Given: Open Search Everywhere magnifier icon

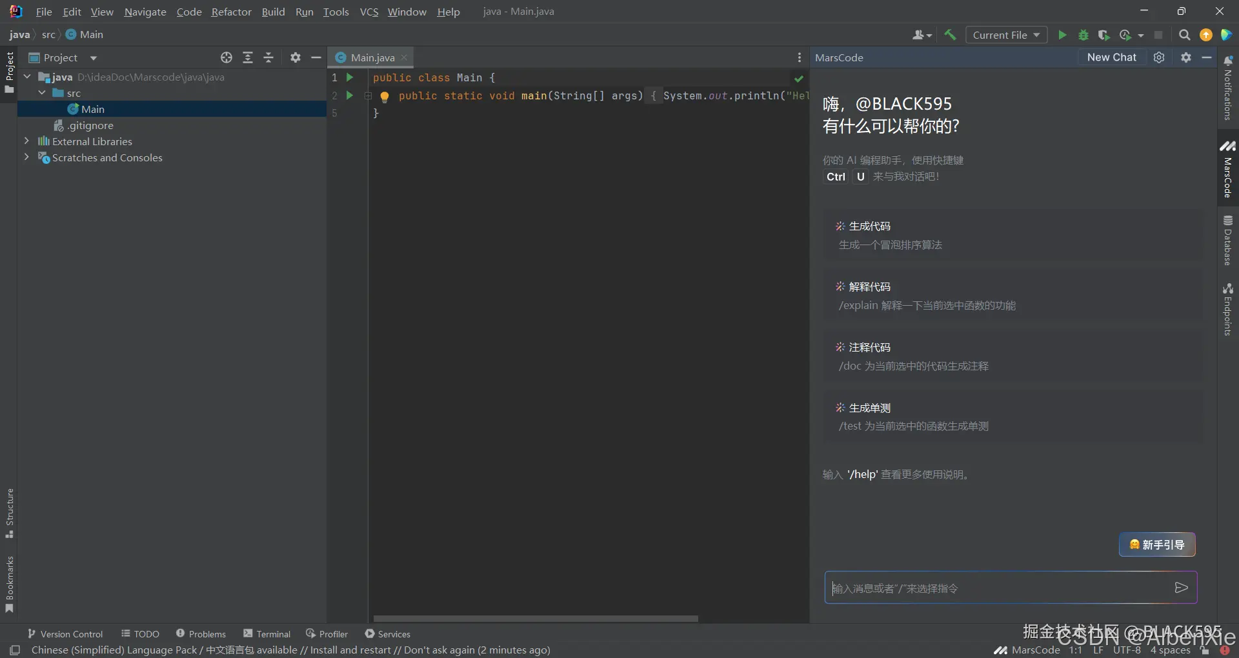Looking at the screenshot, I should pos(1185,35).
